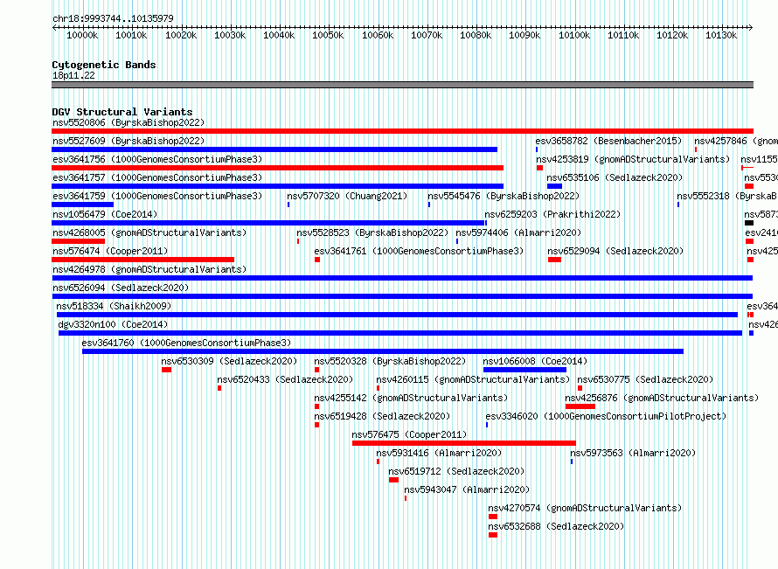Image resolution: width=778 pixels, height=569 pixels.
Task: Click the 10050k ruler position
Action: click(x=328, y=35)
